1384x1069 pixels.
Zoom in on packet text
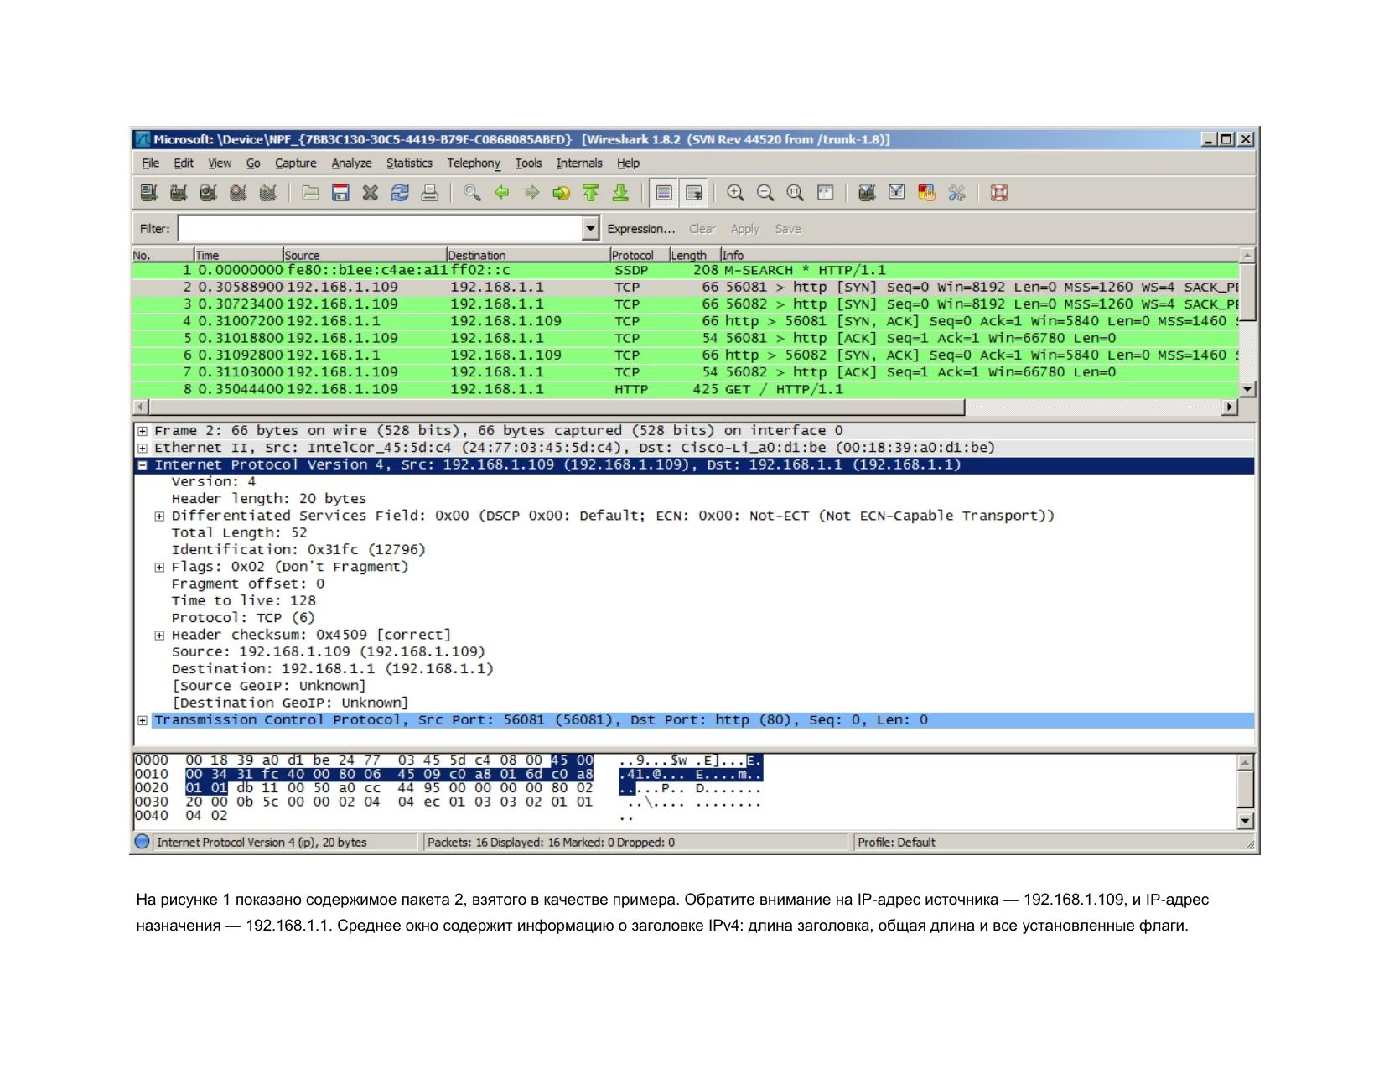[736, 193]
